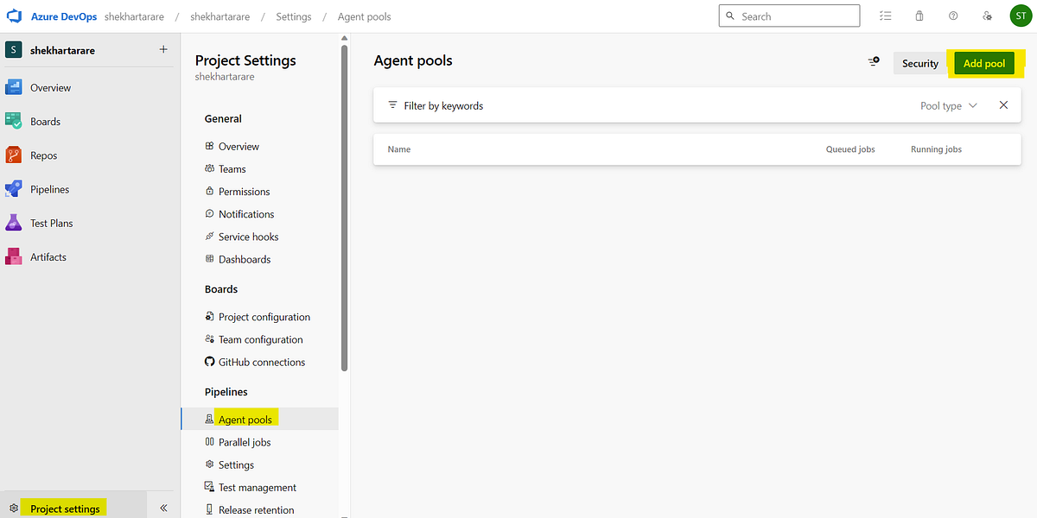Open the Security panel

click(x=919, y=62)
